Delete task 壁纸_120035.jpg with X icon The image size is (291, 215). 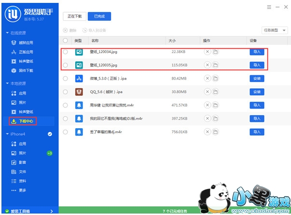(x=208, y=65)
